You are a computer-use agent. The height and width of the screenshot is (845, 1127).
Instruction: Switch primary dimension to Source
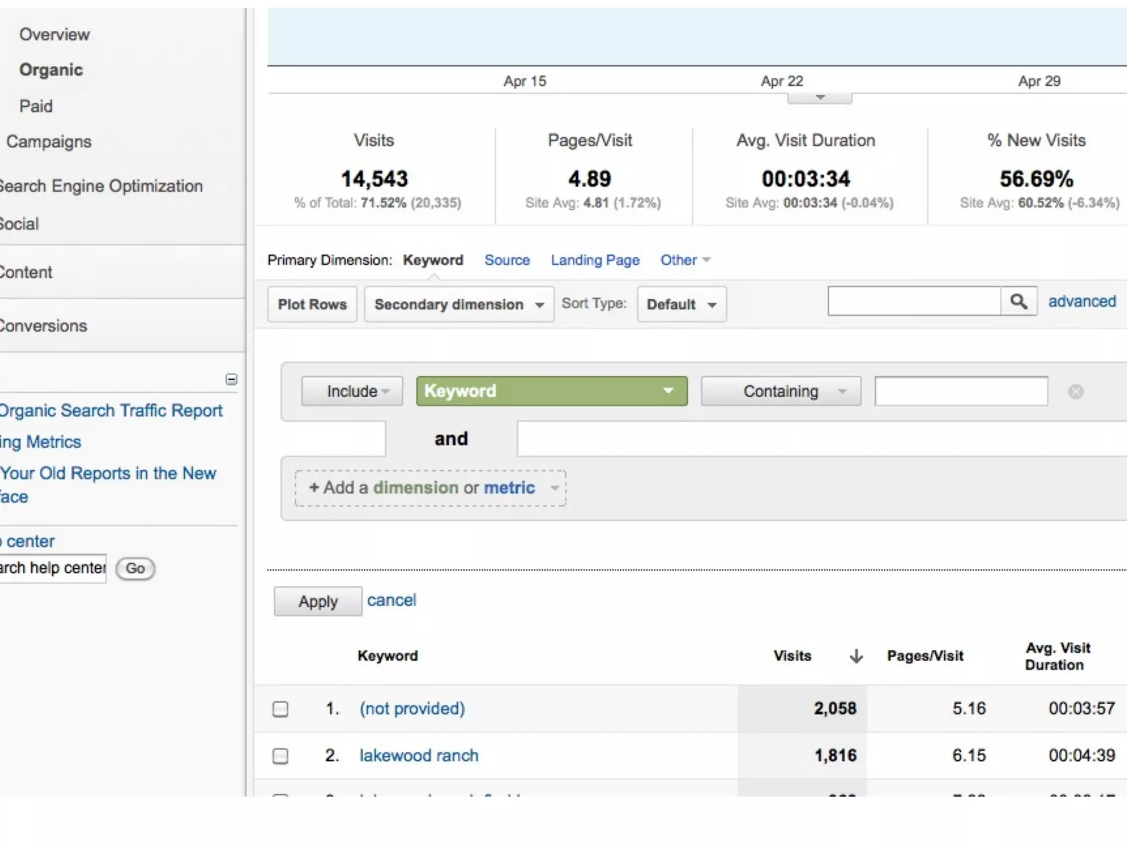(x=507, y=260)
